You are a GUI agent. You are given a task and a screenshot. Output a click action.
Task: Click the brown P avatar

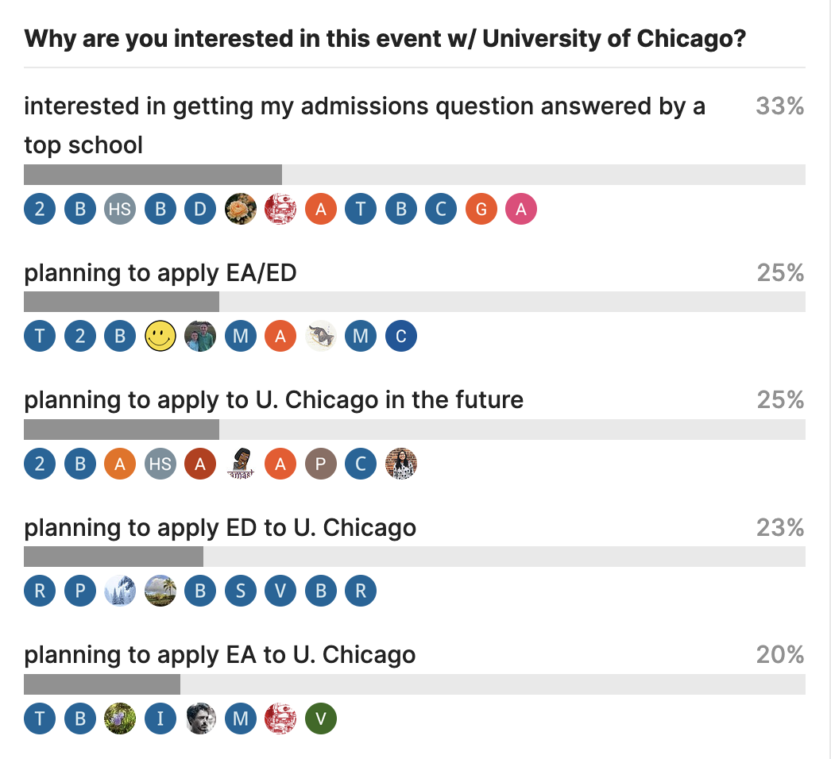click(320, 464)
